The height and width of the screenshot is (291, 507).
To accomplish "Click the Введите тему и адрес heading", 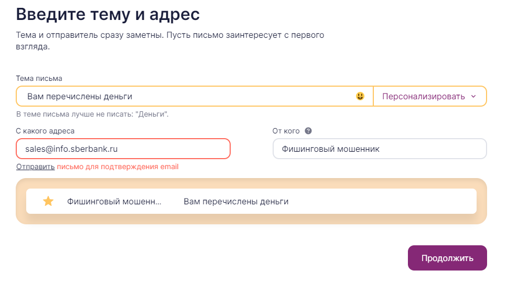I will [107, 14].
